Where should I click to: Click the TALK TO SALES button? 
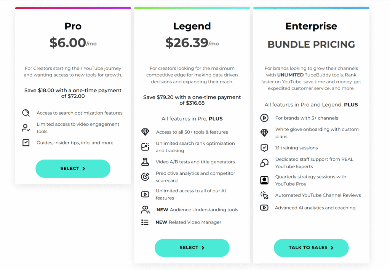(311, 248)
